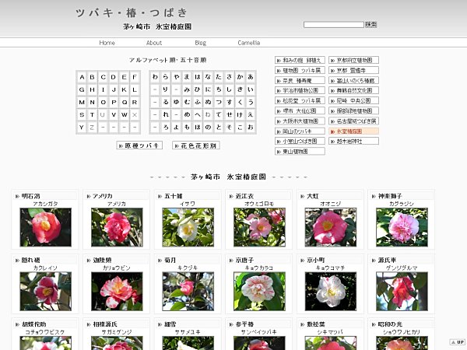The width and height of the screenshot is (467, 350).
Task: Open the About menu item
Action: tap(154, 43)
